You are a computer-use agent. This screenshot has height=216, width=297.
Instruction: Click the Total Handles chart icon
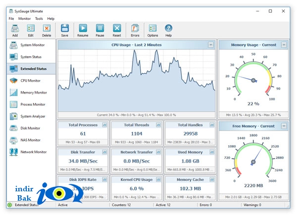point(212,125)
